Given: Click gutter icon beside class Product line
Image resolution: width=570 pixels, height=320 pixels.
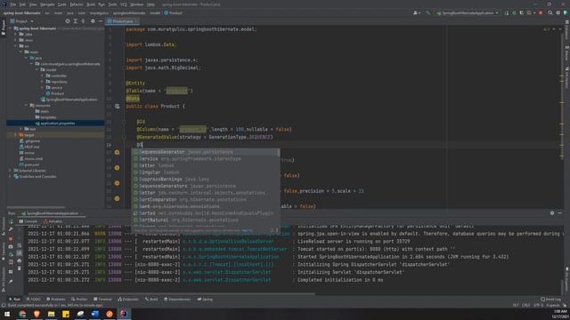Looking at the screenshot, I should coord(117,107).
